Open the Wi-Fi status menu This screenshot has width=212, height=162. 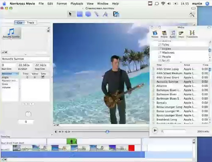163,3
